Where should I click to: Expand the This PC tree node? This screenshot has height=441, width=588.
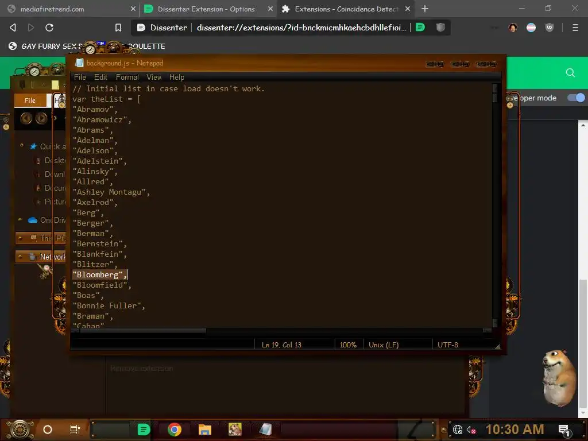coord(20,238)
